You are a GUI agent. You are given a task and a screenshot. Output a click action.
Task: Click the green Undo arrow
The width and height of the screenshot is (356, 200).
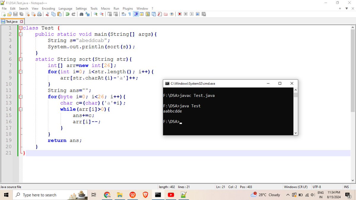coord(67,14)
